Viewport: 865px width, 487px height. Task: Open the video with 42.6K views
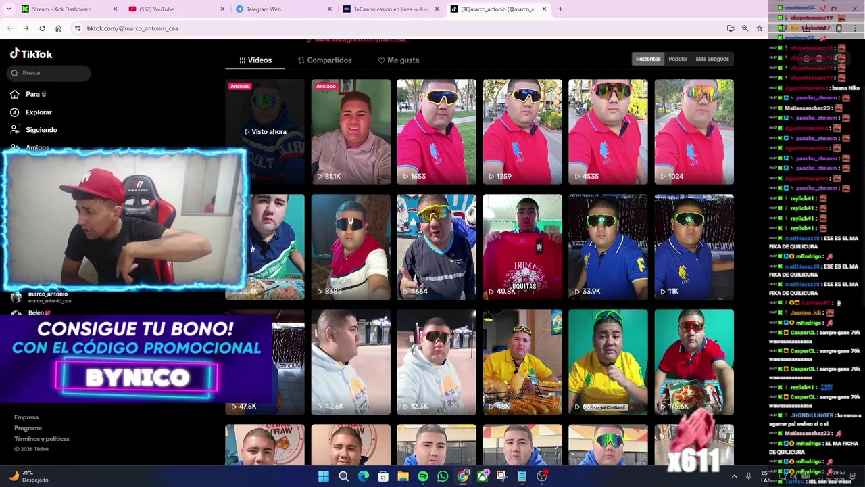point(351,362)
